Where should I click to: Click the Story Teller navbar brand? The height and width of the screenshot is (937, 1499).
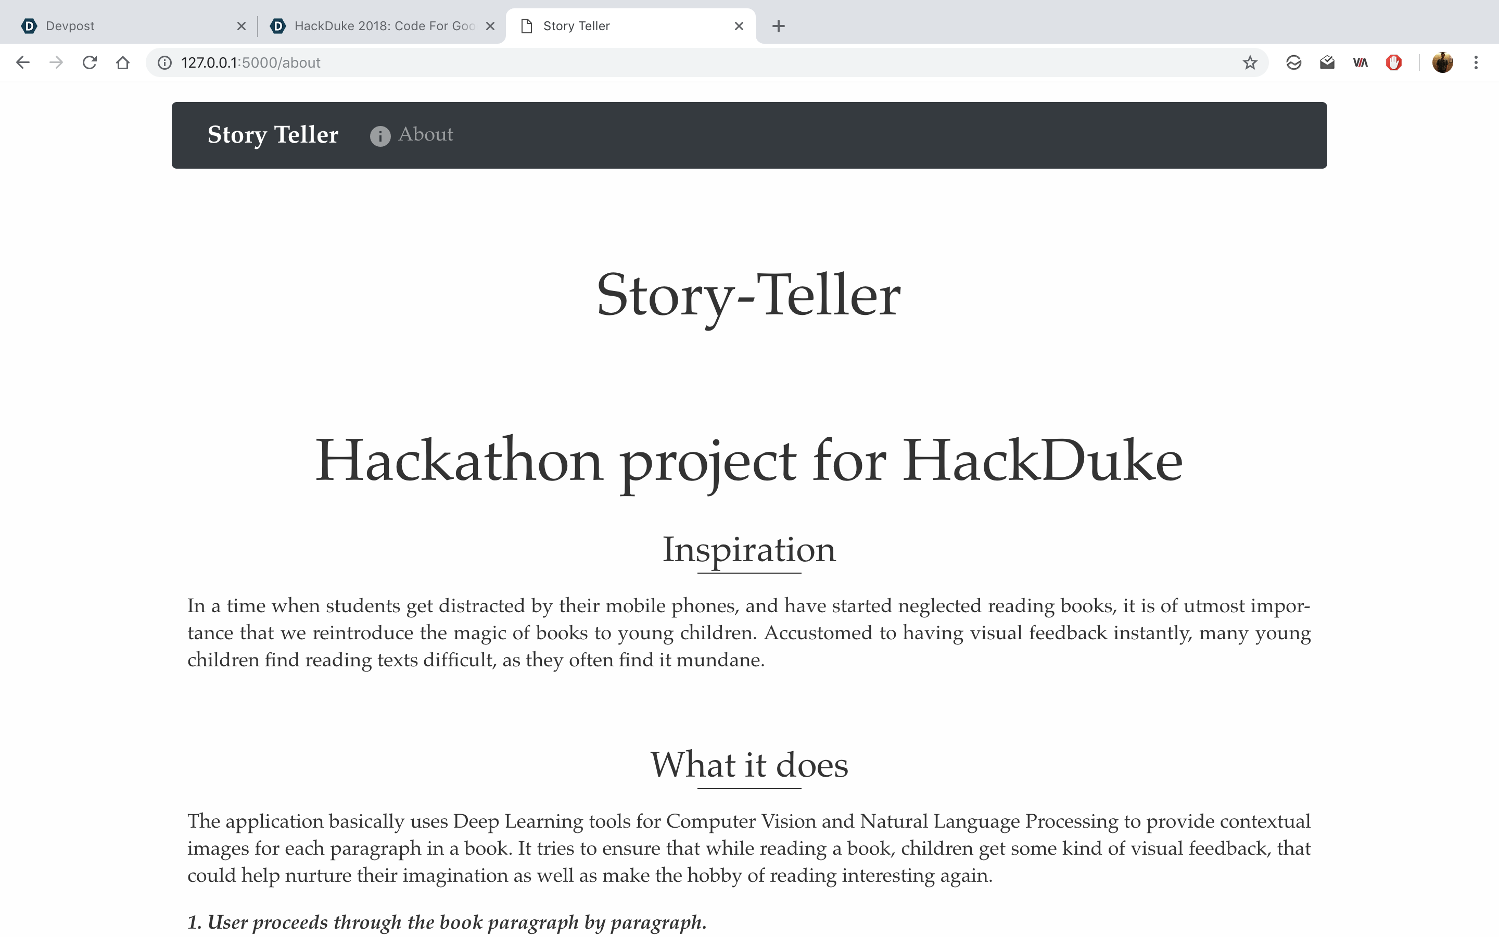[x=273, y=134]
